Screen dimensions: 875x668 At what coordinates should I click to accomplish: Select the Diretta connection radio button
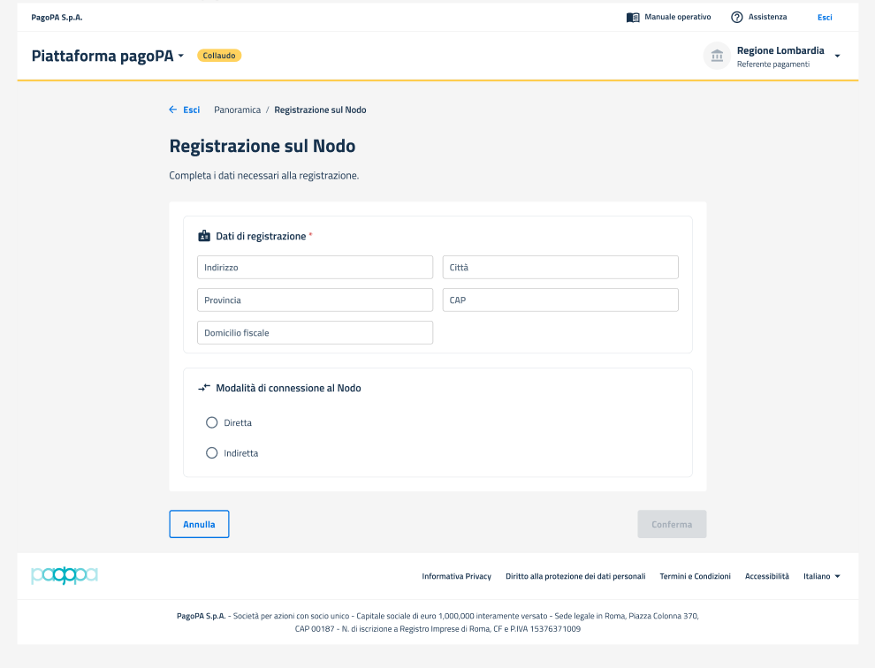(x=211, y=422)
